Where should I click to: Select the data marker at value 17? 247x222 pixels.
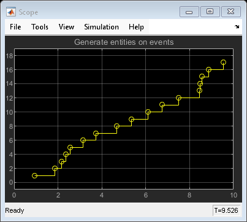tap(223, 63)
